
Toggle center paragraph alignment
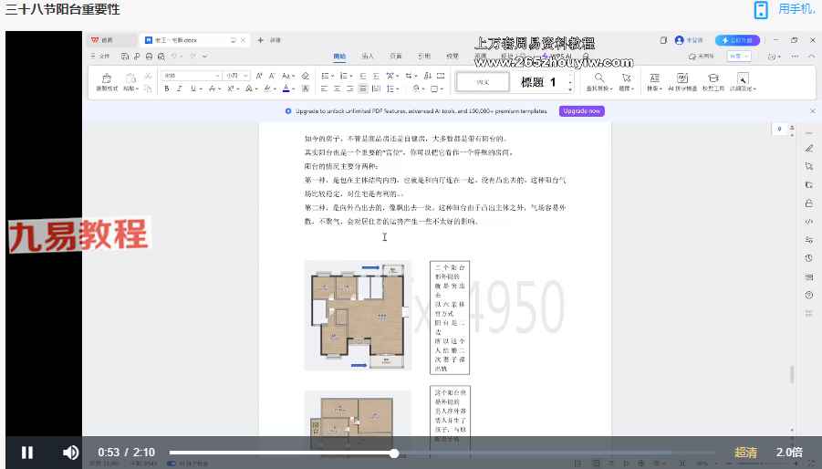coord(337,89)
